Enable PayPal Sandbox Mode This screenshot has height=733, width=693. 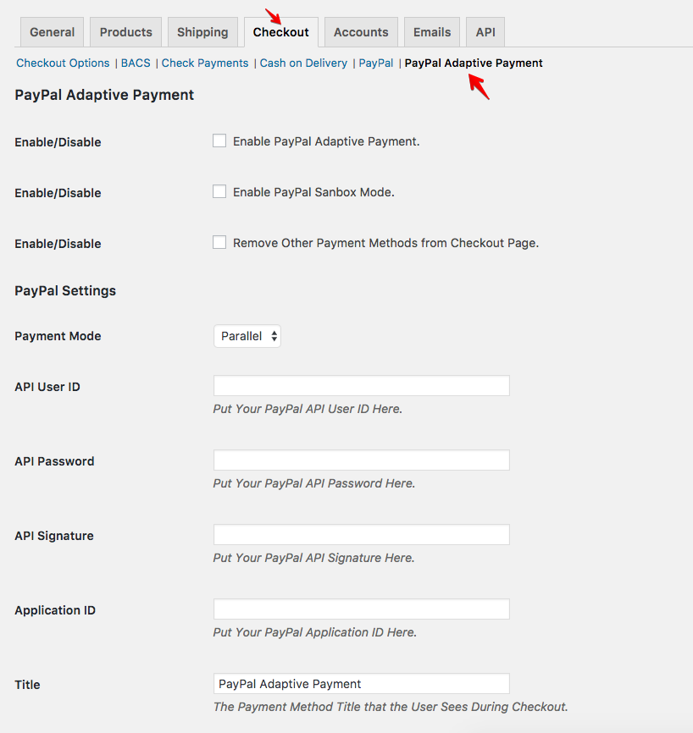pyautogui.click(x=219, y=191)
